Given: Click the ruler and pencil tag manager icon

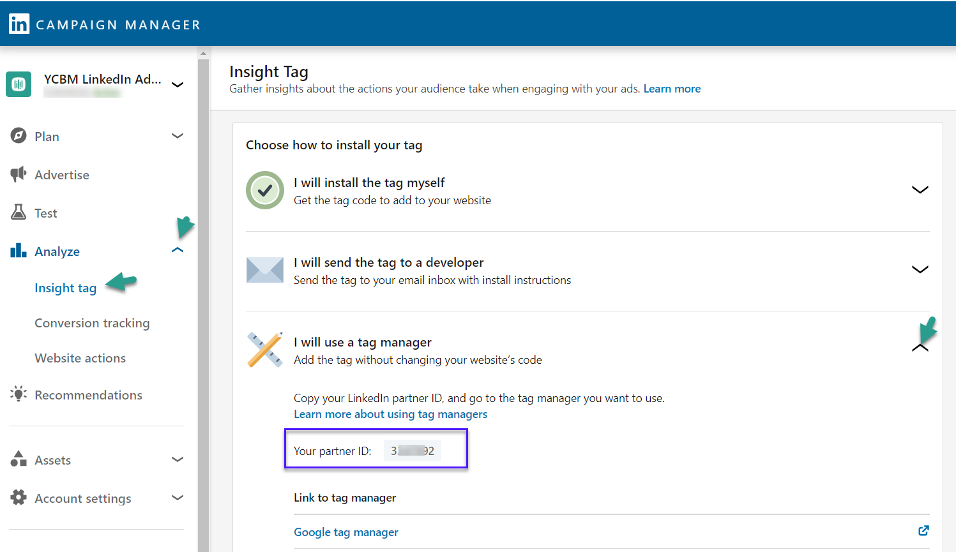Looking at the screenshot, I should tap(265, 350).
